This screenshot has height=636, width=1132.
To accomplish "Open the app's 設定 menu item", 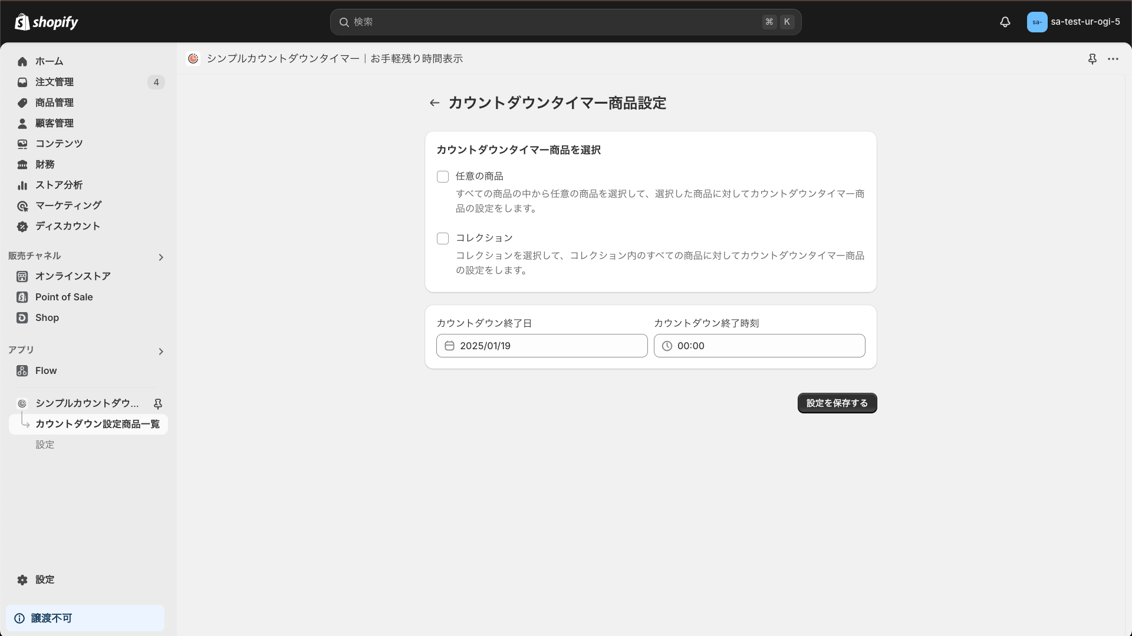I will [44, 445].
